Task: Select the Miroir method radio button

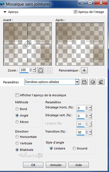Action: click(x=17, y=122)
